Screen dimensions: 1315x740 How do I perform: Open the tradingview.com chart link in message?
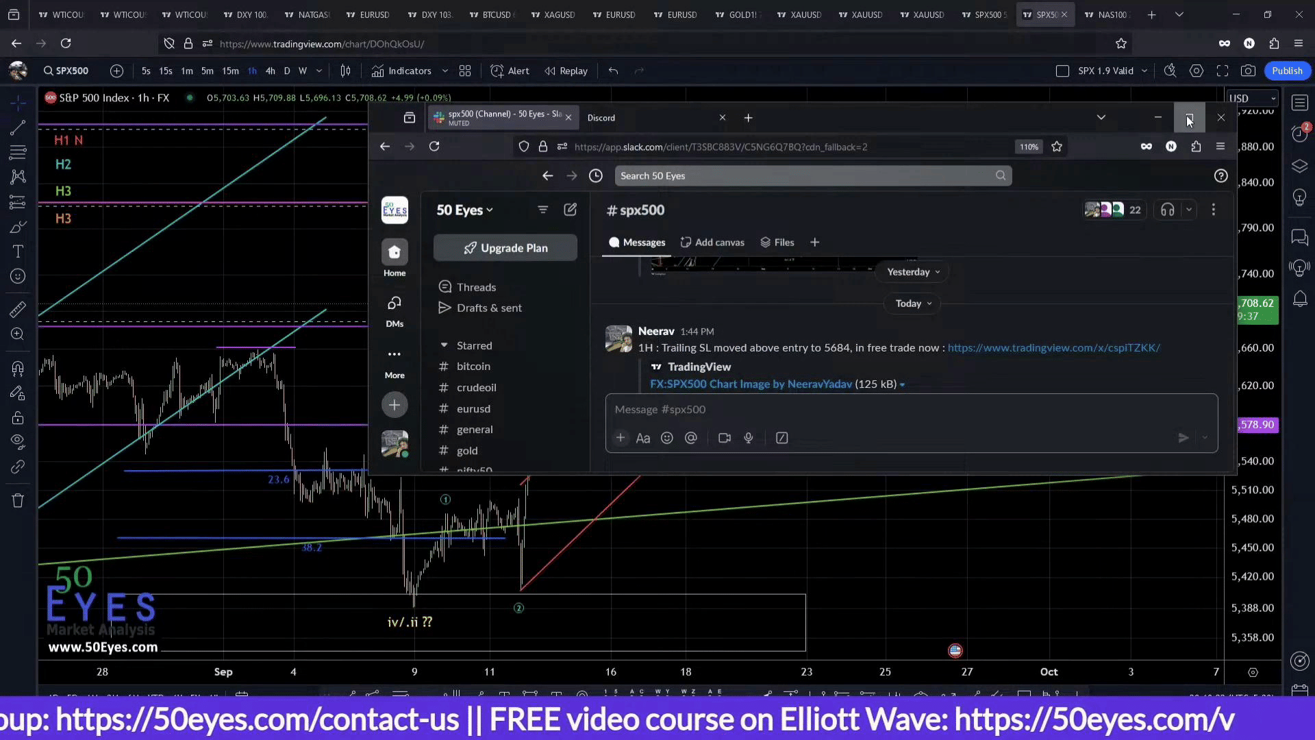(1053, 348)
